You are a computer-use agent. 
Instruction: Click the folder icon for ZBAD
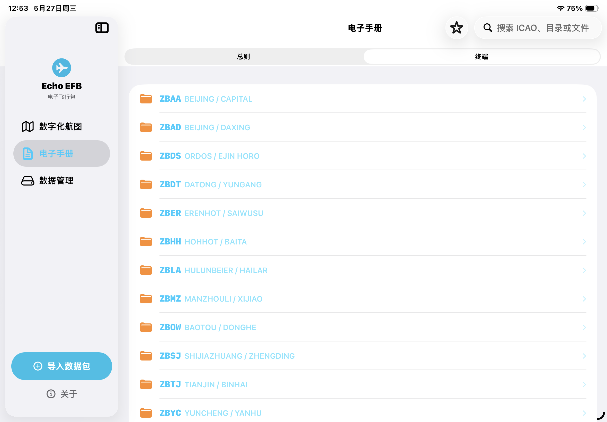click(x=146, y=127)
